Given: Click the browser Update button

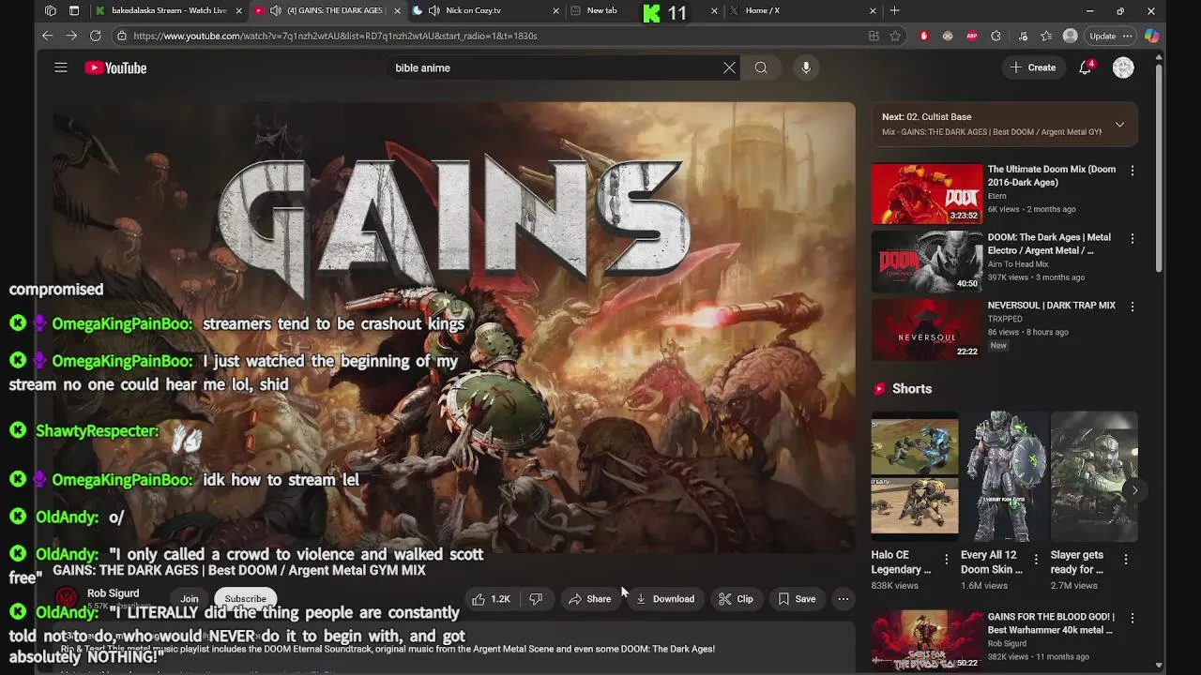Looking at the screenshot, I should (x=1111, y=36).
